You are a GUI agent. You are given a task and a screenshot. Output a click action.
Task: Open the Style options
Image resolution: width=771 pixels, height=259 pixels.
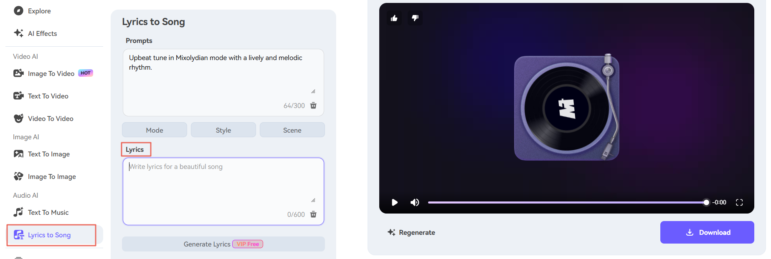click(223, 130)
